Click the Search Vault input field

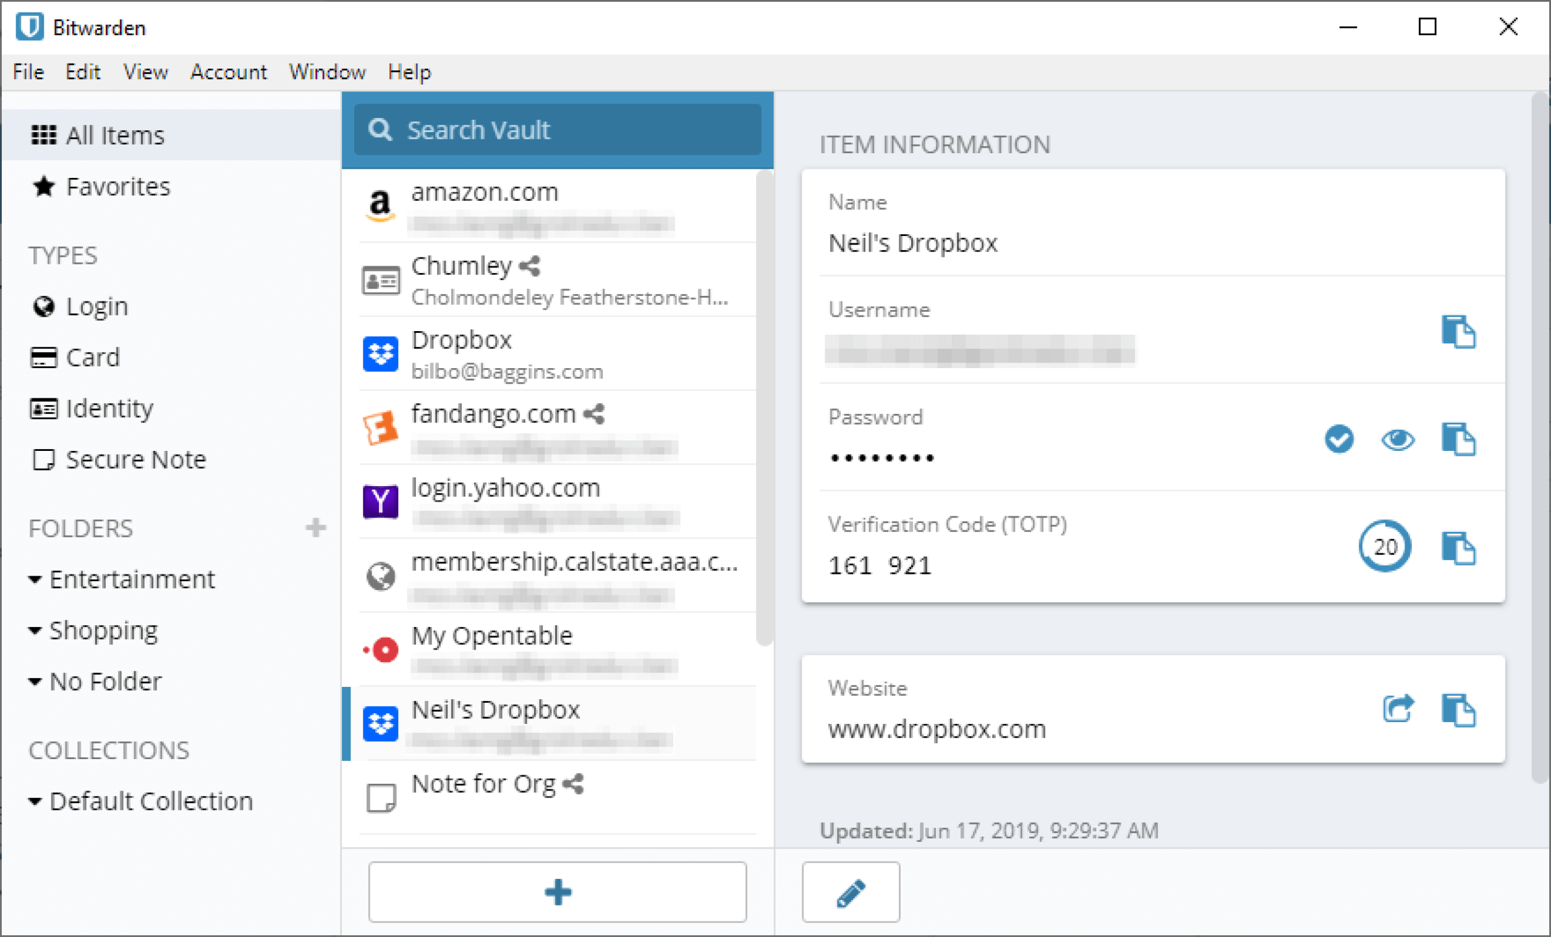(559, 130)
